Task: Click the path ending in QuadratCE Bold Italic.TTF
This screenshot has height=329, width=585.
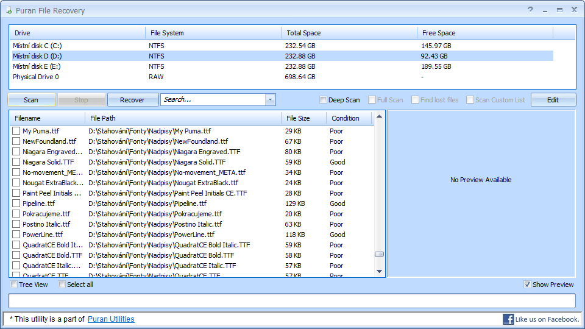Action: pos(169,245)
